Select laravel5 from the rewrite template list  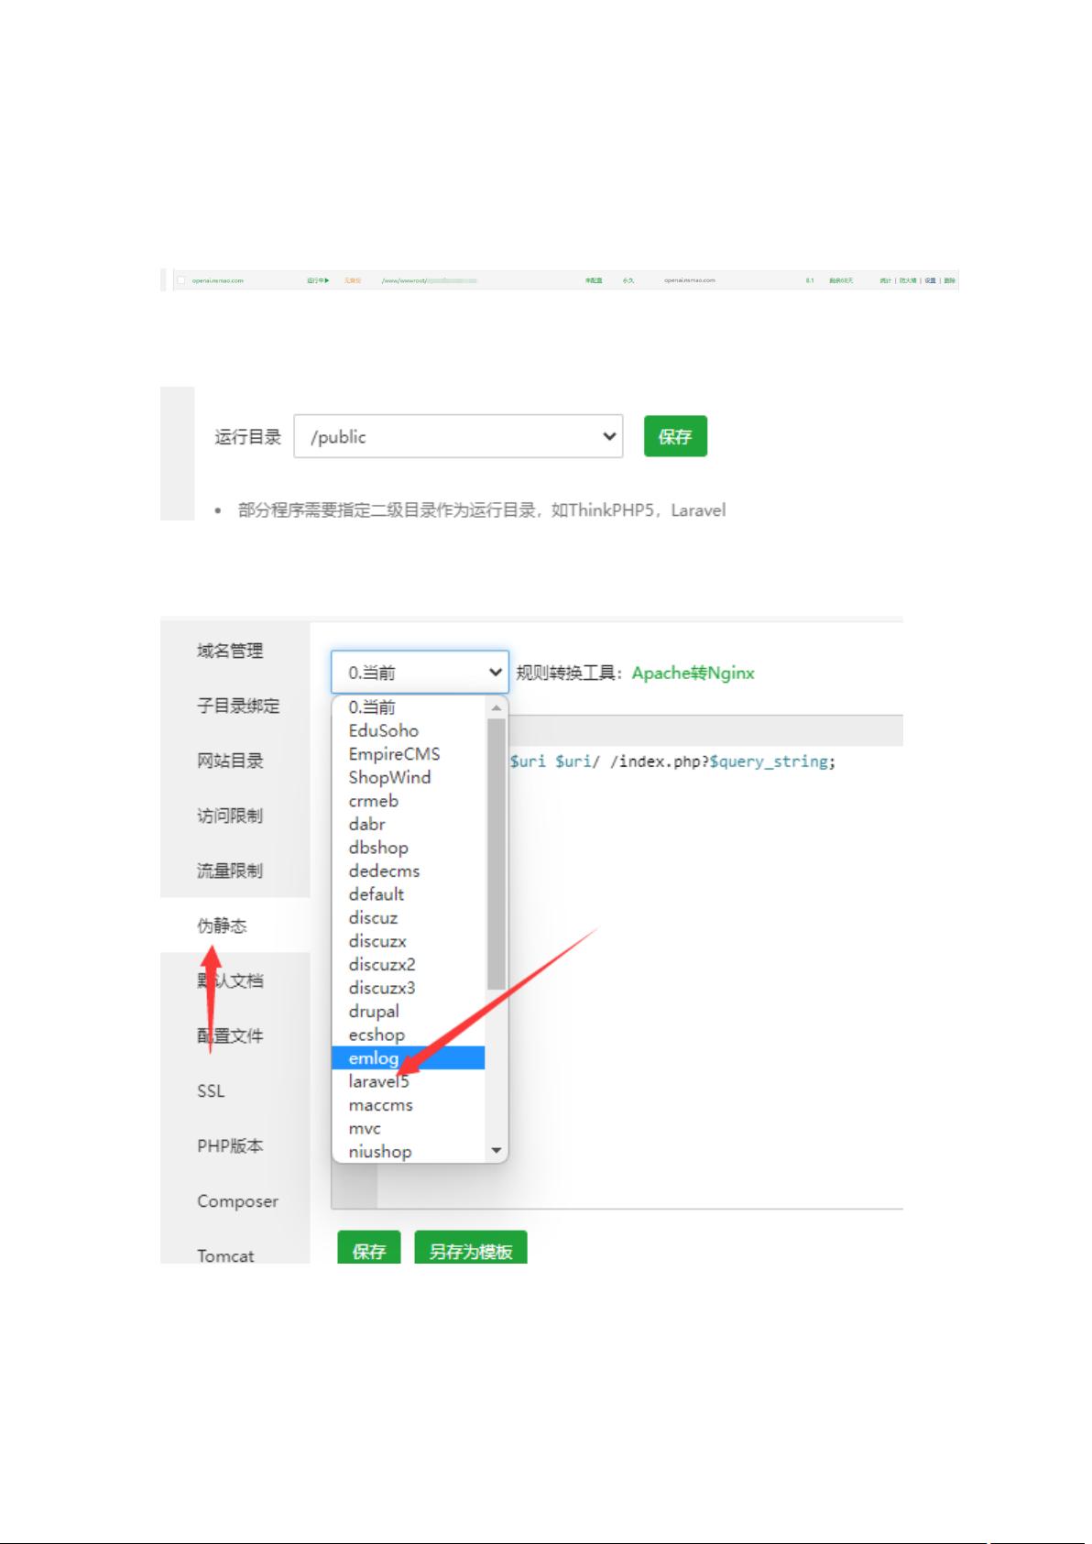(409, 1081)
